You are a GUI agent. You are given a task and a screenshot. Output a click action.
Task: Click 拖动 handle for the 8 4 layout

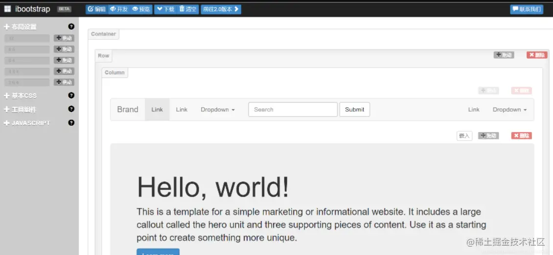tap(64, 60)
